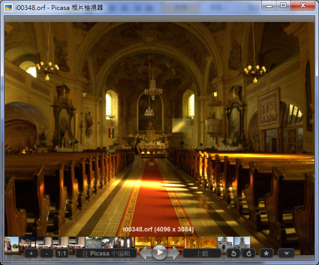
Task: Zoom in with the plus button
Action: [31, 253]
